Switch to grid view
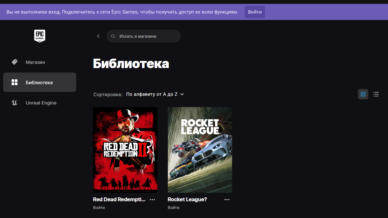The height and width of the screenshot is (218, 388). point(363,94)
